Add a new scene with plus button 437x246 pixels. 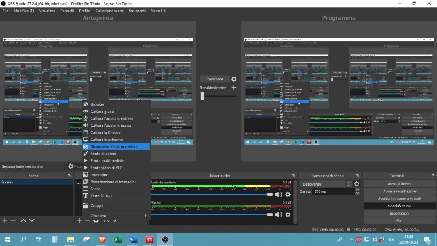tap(5, 220)
